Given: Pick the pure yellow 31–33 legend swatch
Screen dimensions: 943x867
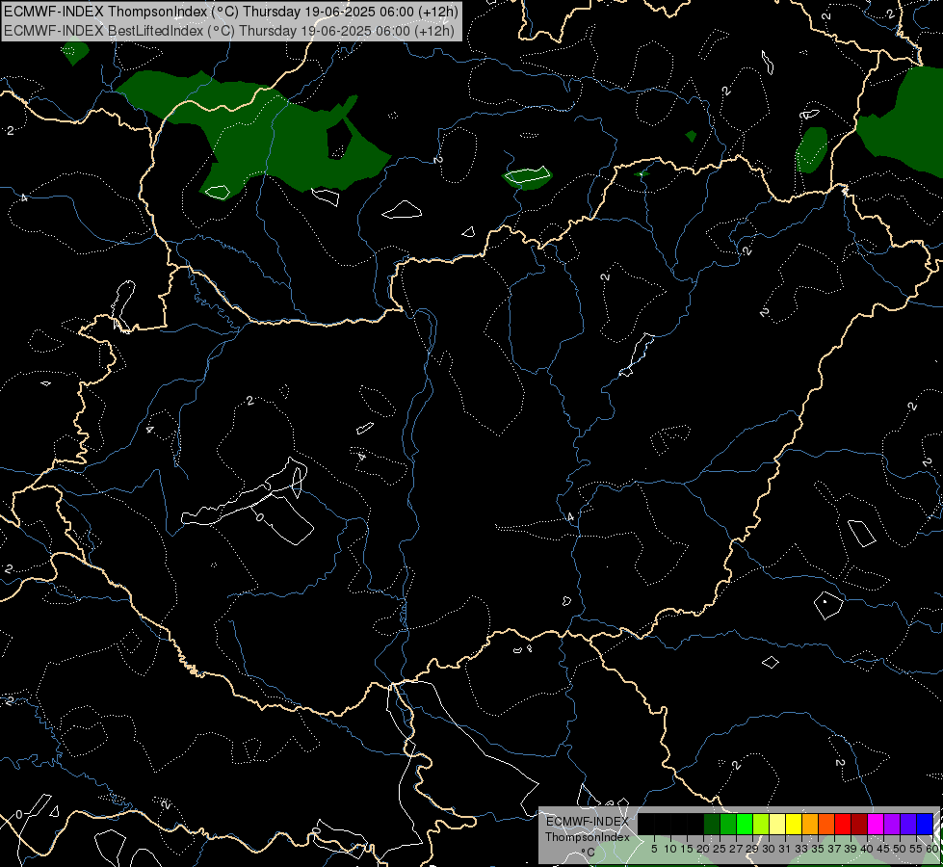Looking at the screenshot, I should point(794,824).
